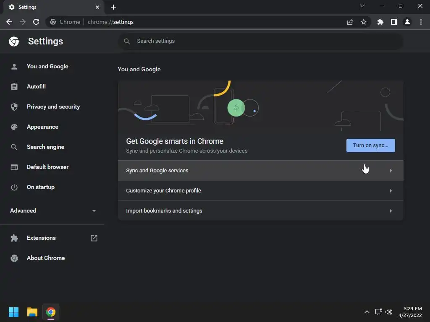This screenshot has height=322, width=430.
Task: Click the Advanced dropdown arrow
Action: [x=94, y=211]
